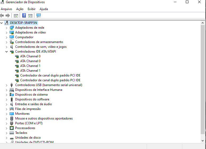Click the Teclados keyboard icon
Image resolution: width=206 pixels, height=149 pixels.
pyautogui.click(x=12, y=133)
